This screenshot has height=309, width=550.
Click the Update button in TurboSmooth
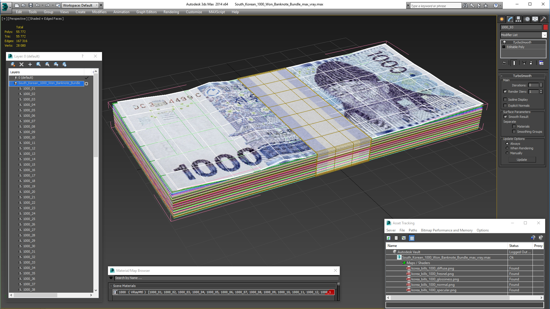click(x=522, y=160)
